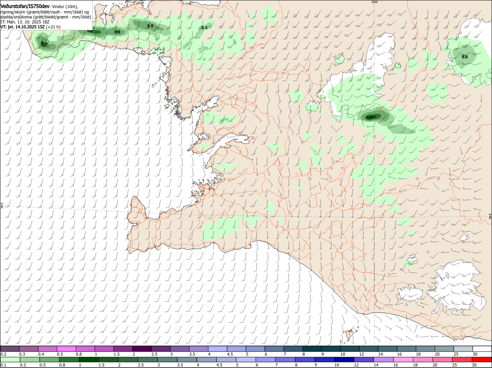The width and height of the screenshot is (492, 368).
Task: Pick the upper legend swatch between 18 and 20
Action: 426,349
